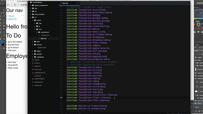Open the .babelrc file

(37, 60)
